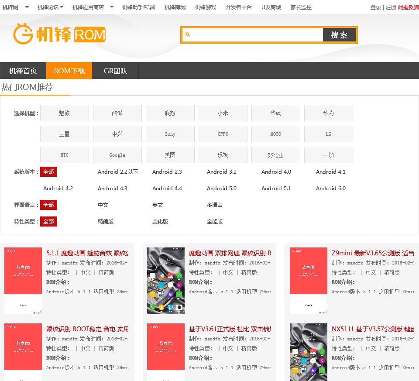Filter language by 多语言

point(215,205)
